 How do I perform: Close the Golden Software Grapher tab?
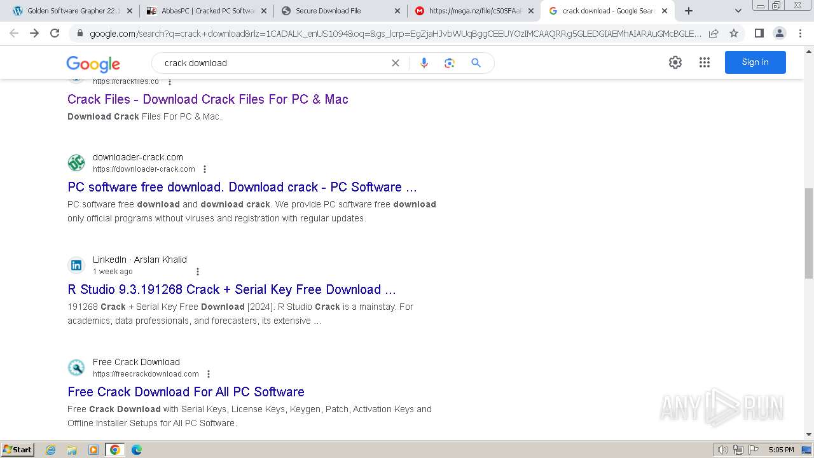[130, 11]
